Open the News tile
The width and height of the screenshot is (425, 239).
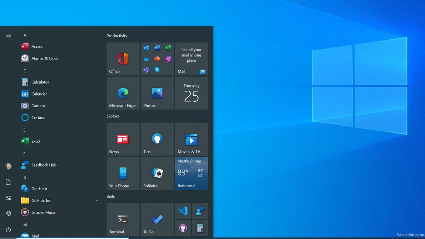tap(123, 139)
